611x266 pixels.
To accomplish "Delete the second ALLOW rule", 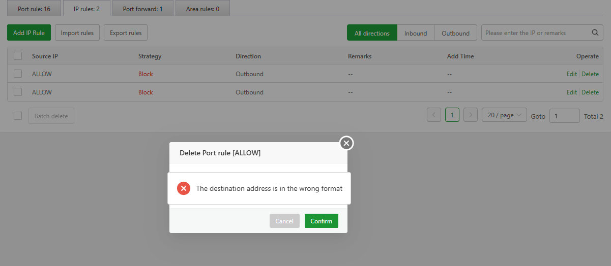I will point(590,92).
